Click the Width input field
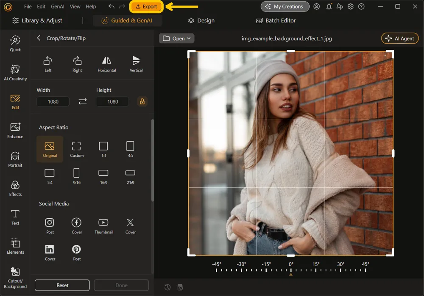 coord(53,101)
